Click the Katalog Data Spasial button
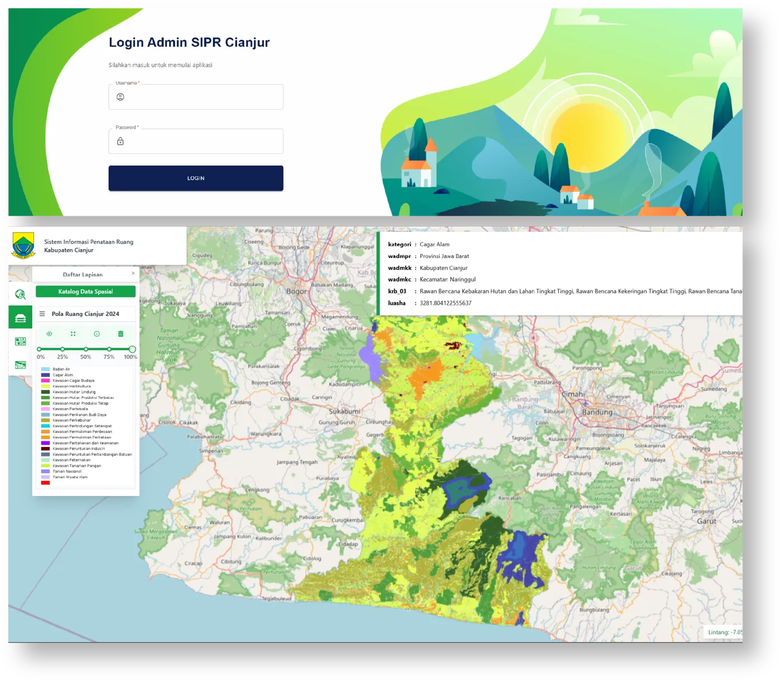 coord(86,292)
